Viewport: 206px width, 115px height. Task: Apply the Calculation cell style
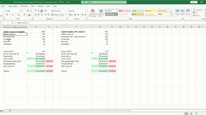pos(164,11)
